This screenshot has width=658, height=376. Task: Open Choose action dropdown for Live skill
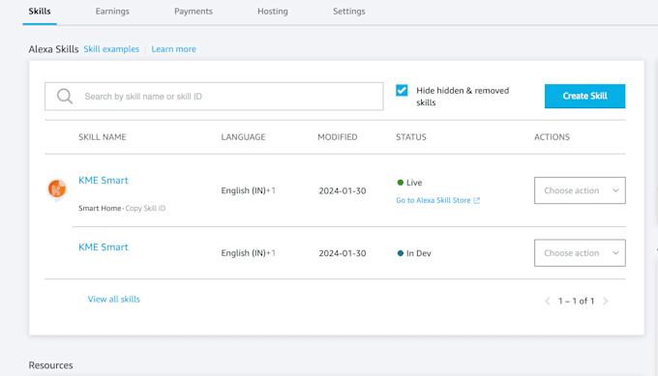pyautogui.click(x=580, y=190)
